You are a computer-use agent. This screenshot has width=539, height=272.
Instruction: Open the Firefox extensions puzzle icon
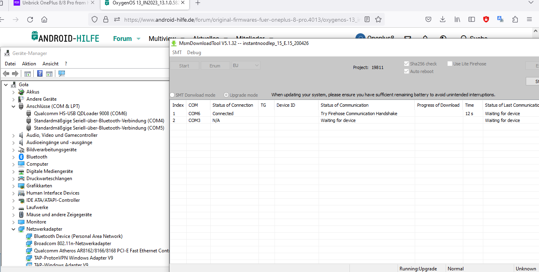pyautogui.click(x=515, y=19)
